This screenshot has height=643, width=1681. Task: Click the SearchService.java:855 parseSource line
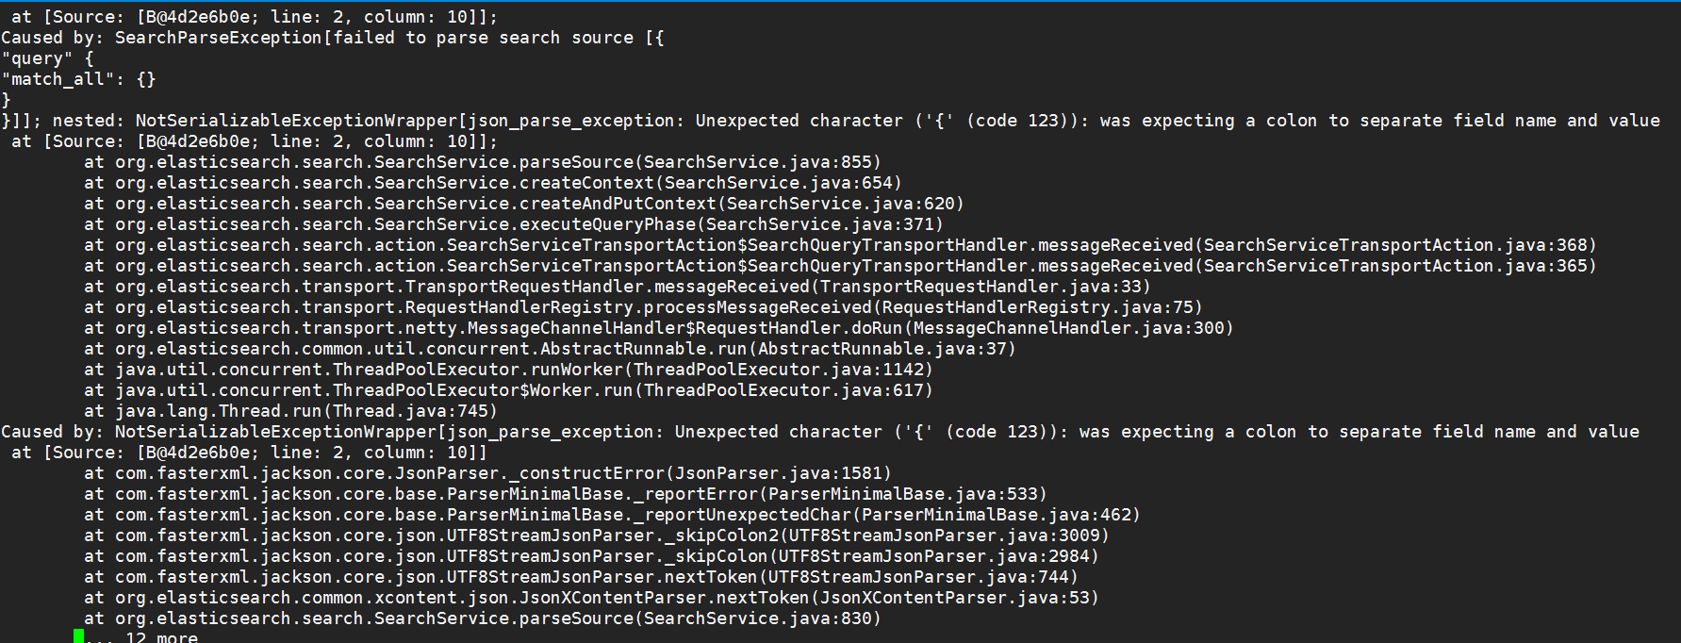[482, 162]
